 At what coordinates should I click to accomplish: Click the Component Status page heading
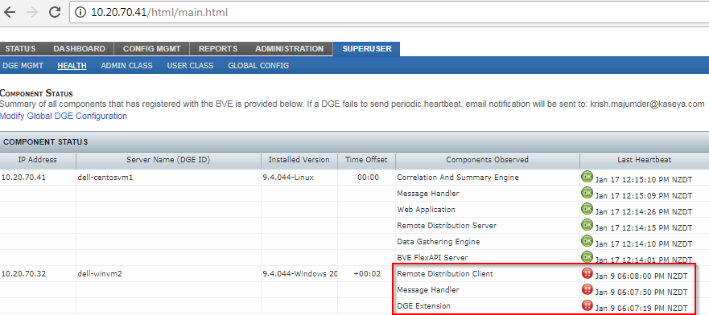36,93
